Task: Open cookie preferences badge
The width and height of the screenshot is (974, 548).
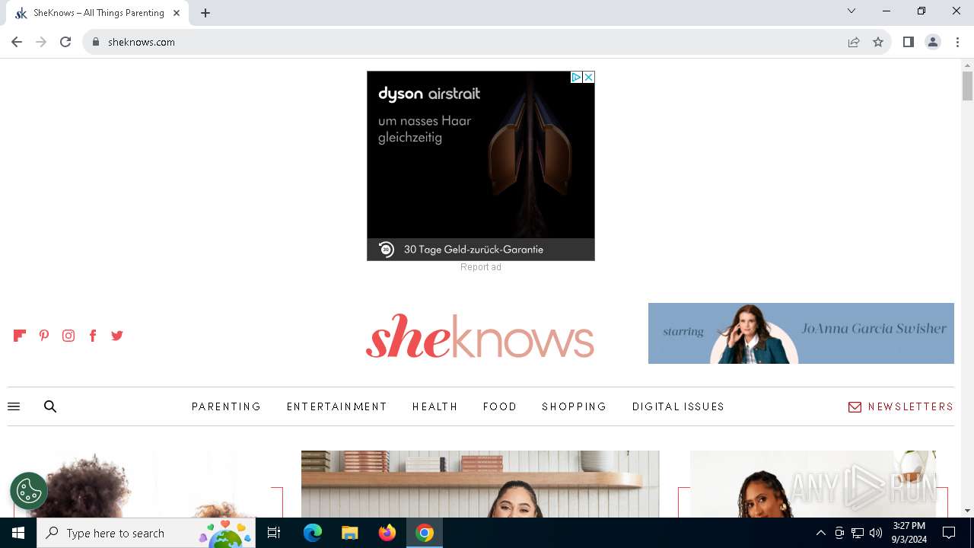Action: point(29,491)
